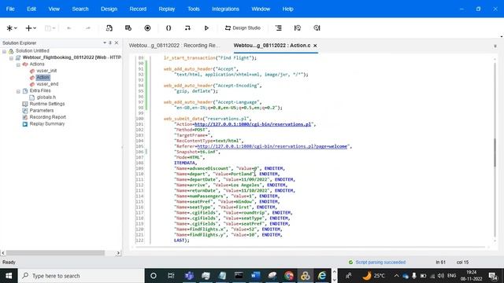This screenshot has width=504, height=283.
Task: Click the reservations.pl Action URL link
Action: [253, 124]
